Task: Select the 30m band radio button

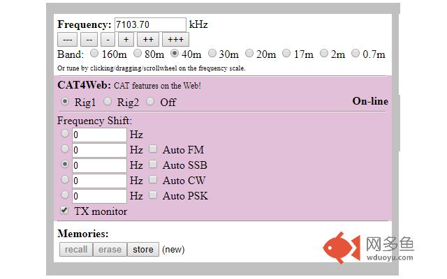Action: (212, 53)
